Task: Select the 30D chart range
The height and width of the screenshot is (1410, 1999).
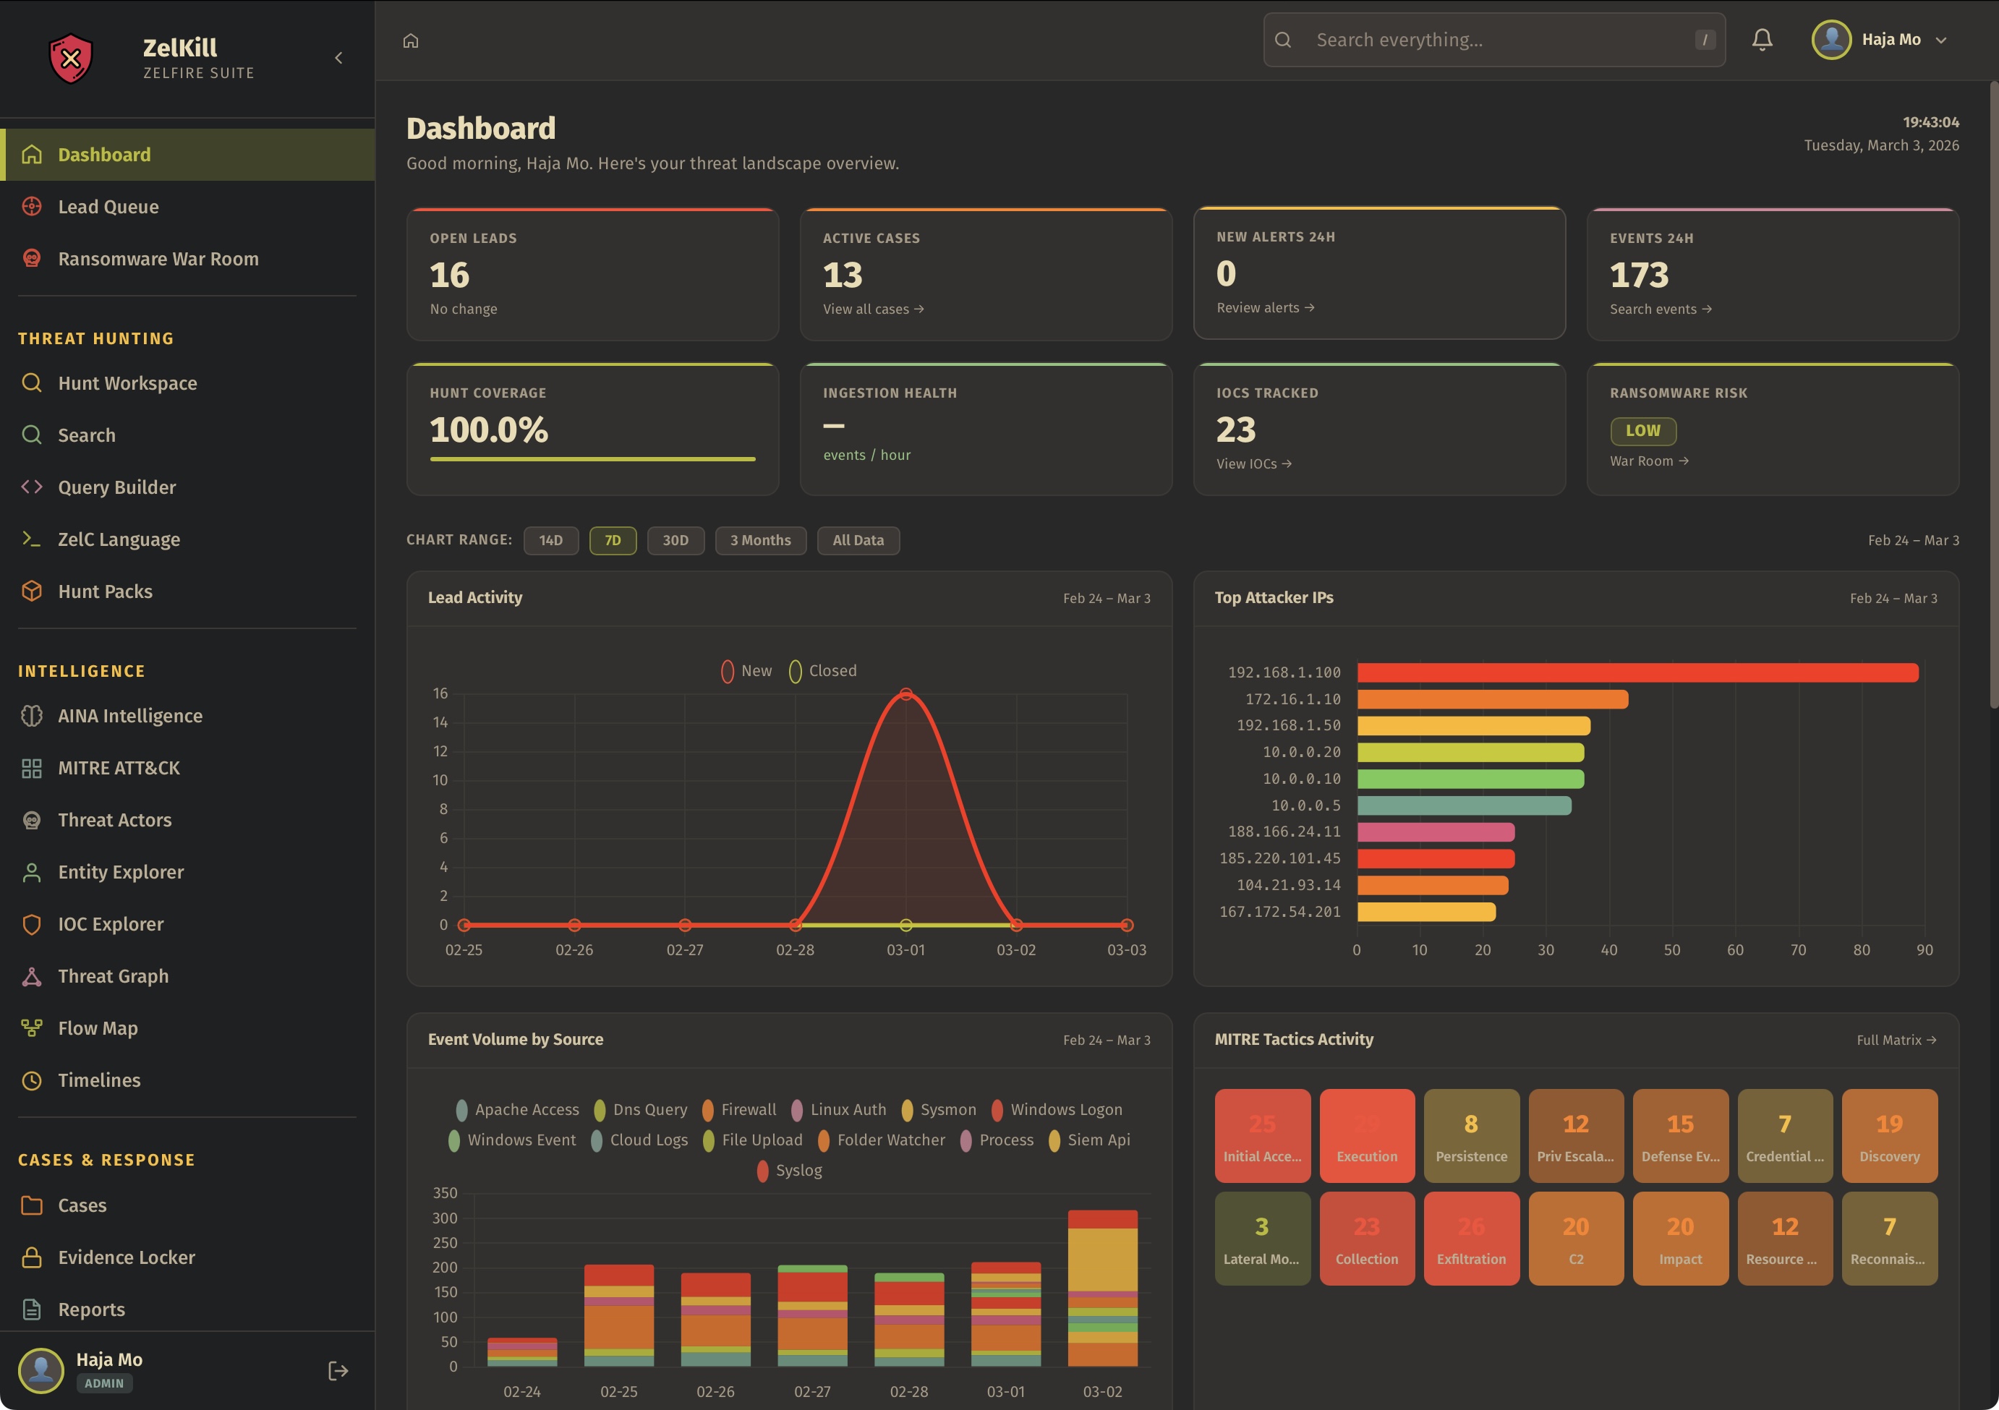Action: [x=675, y=541]
